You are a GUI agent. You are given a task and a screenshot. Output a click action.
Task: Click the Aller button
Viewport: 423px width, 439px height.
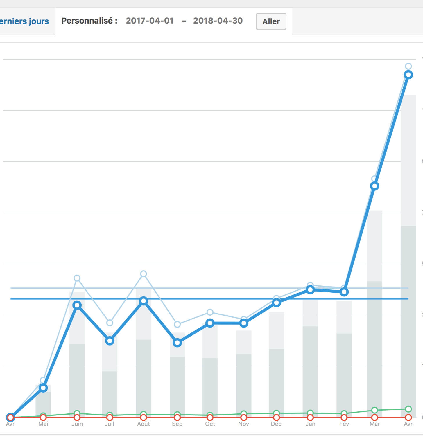pos(271,21)
